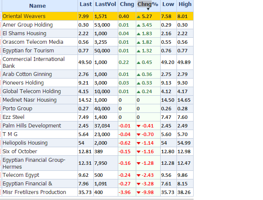263x200 pixels.
Task: Sort by High column header
Action: pos(185,4)
